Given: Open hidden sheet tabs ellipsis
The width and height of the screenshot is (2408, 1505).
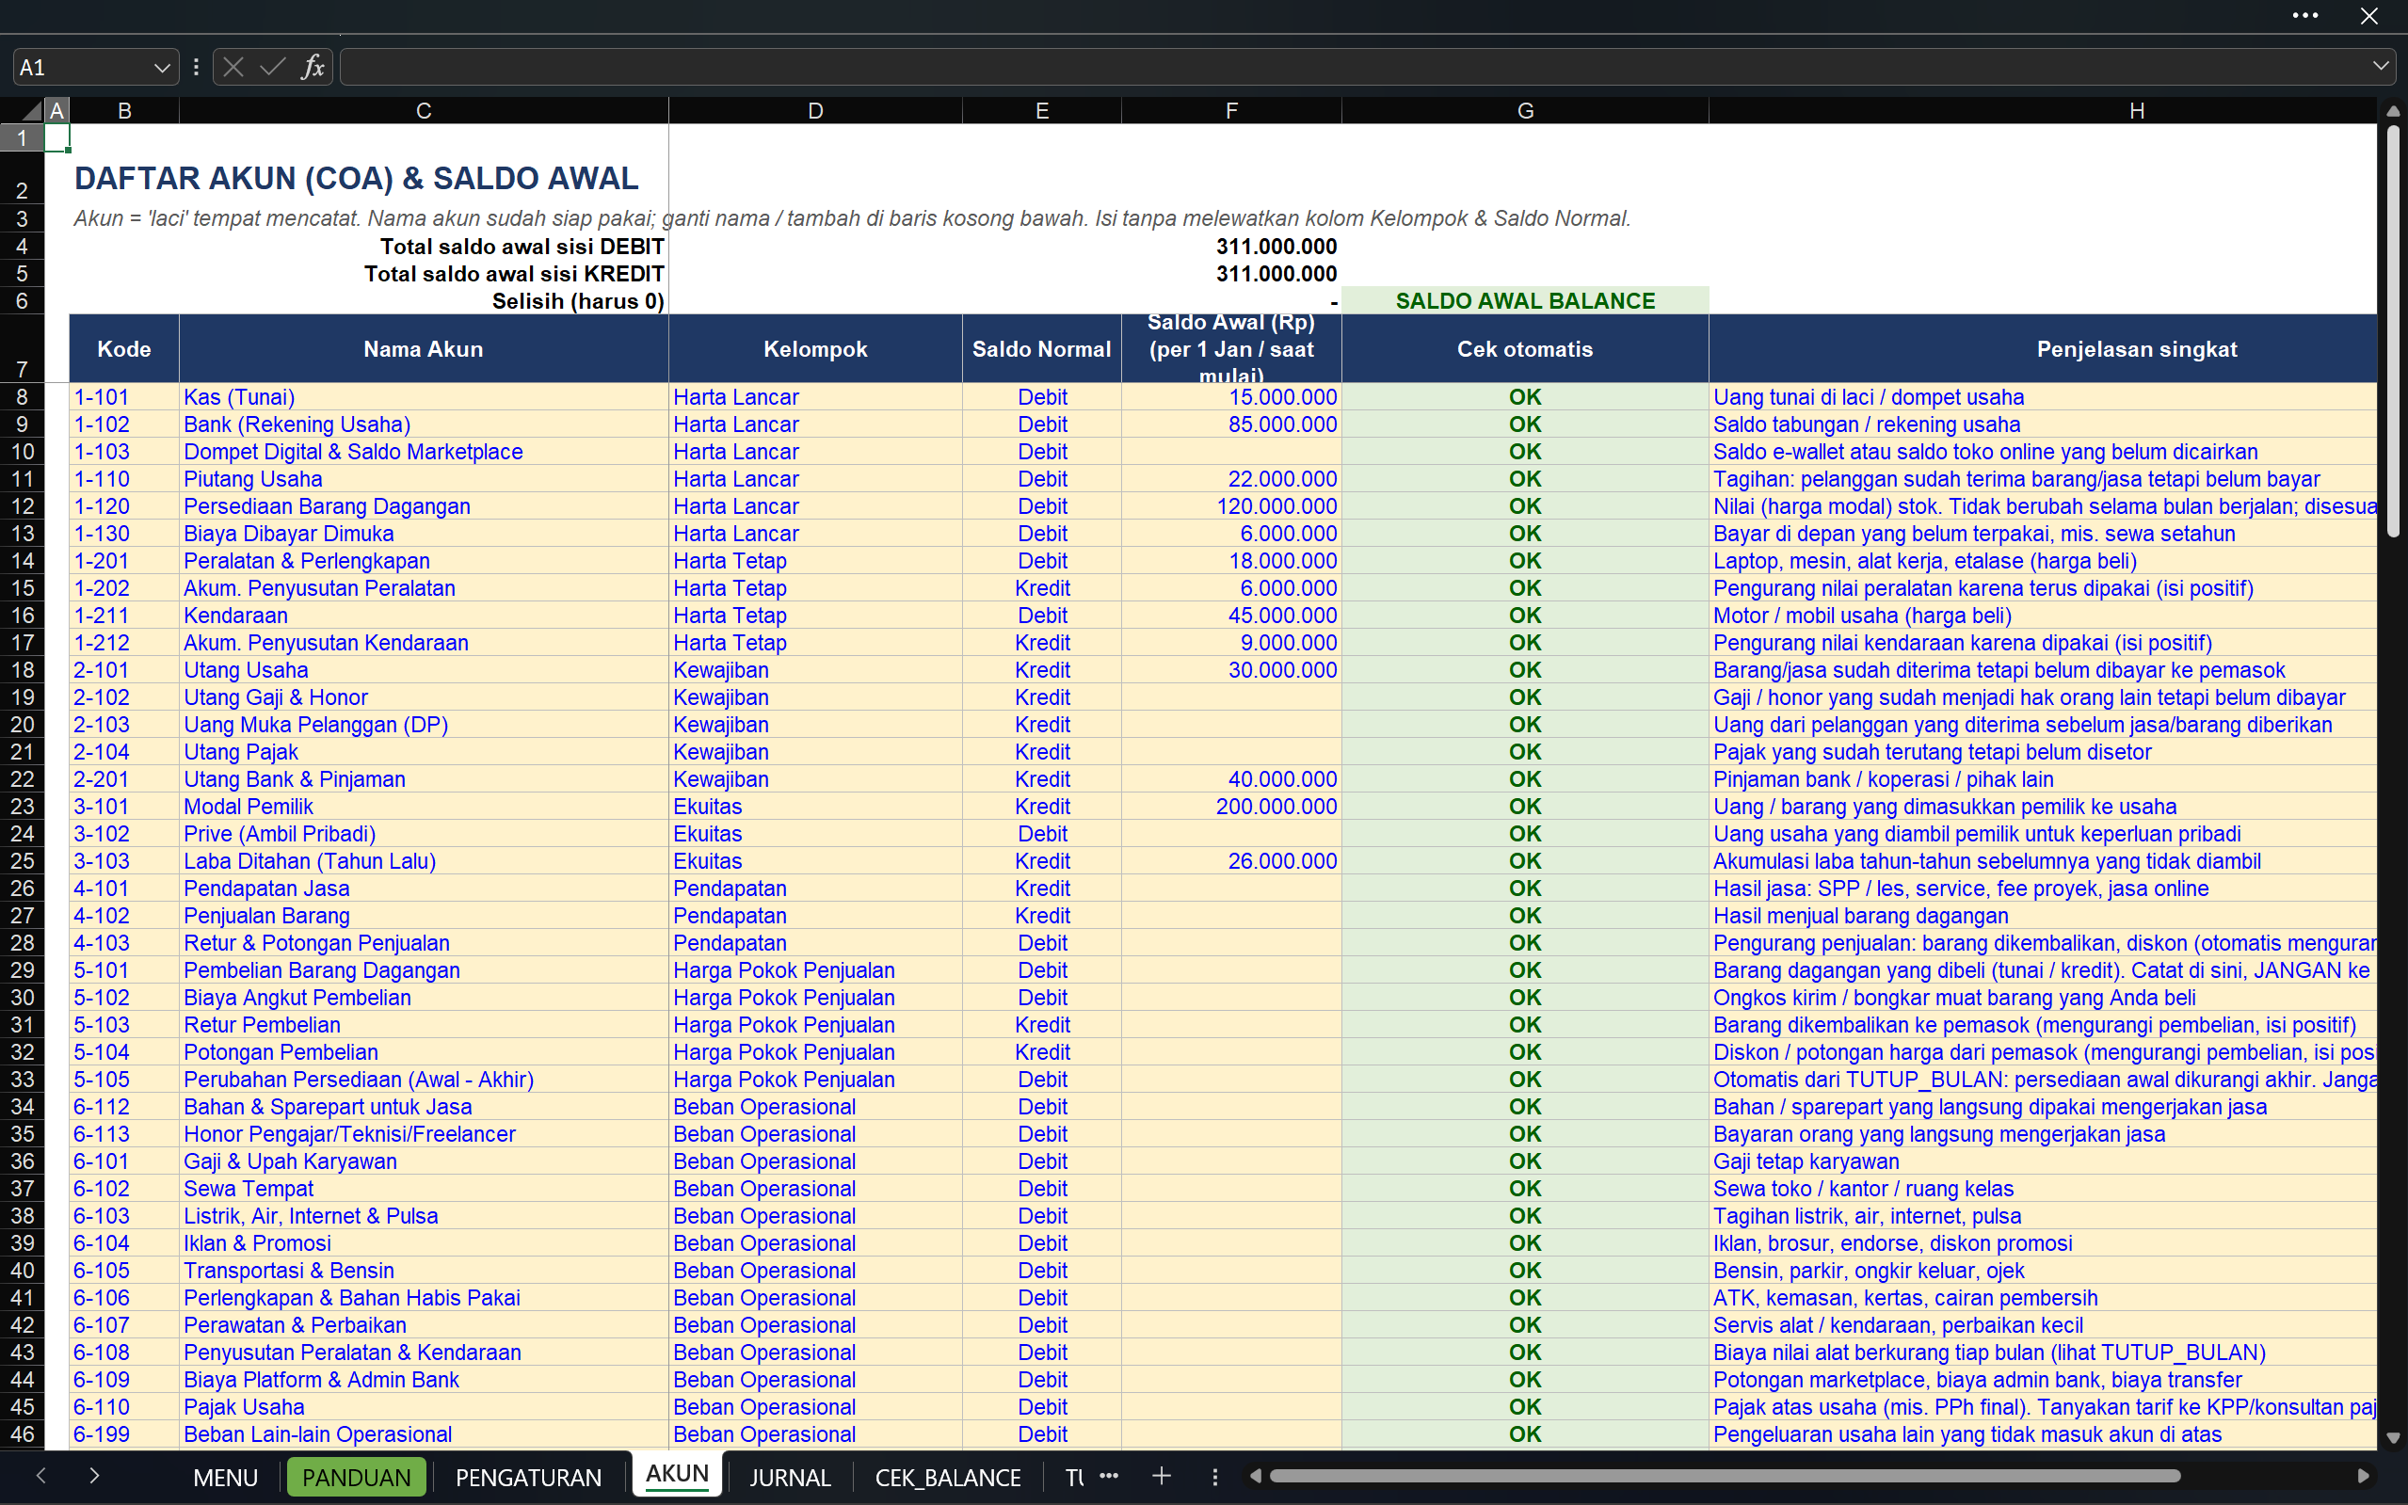Looking at the screenshot, I should click(1109, 1476).
